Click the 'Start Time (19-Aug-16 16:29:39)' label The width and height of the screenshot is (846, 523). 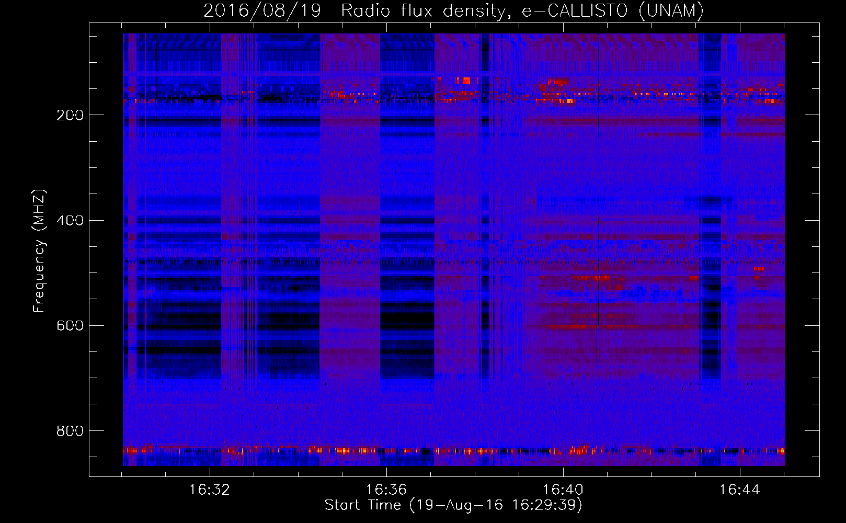pos(453,505)
